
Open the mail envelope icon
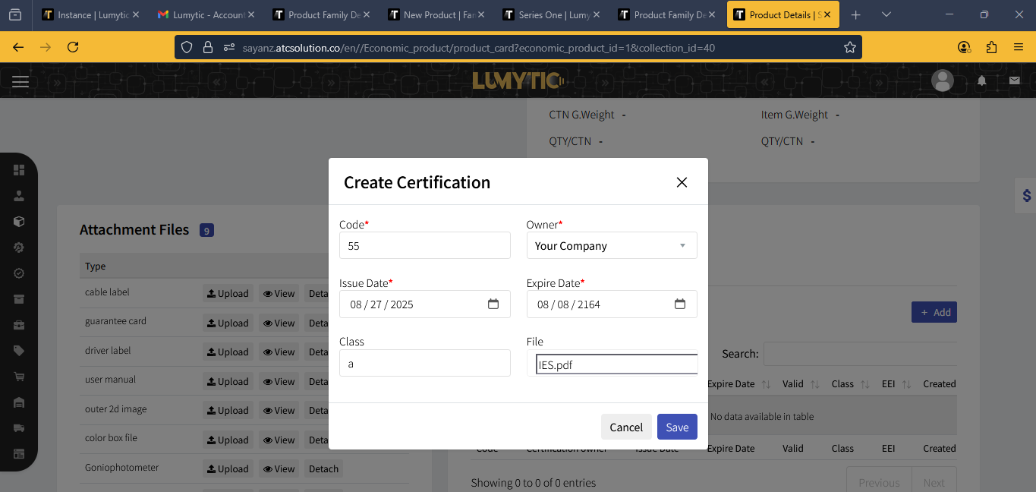click(x=1014, y=80)
